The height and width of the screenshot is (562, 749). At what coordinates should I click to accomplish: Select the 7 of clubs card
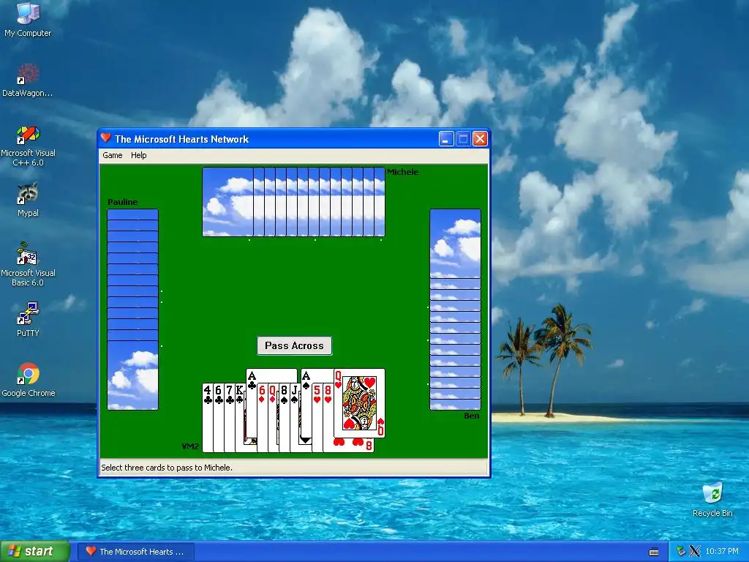click(x=229, y=418)
